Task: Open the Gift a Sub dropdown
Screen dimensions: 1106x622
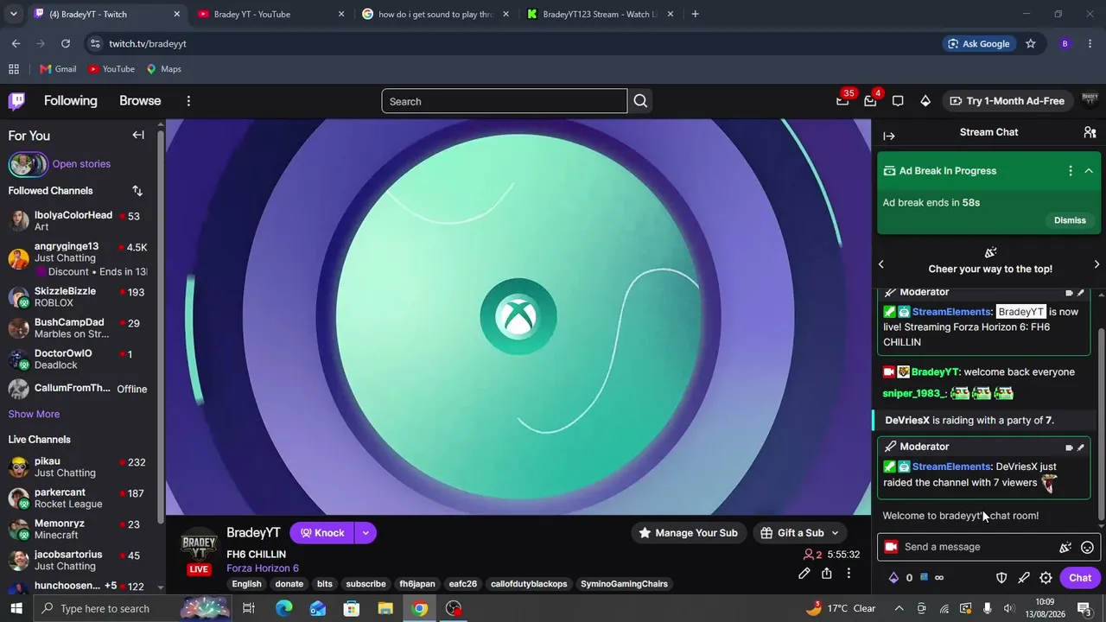Action: click(x=799, y=533)
